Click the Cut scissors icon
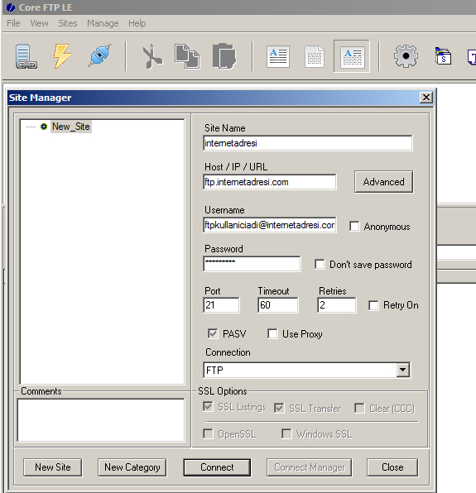The width and height of the screenshot is (476, 493). point(152,56)
